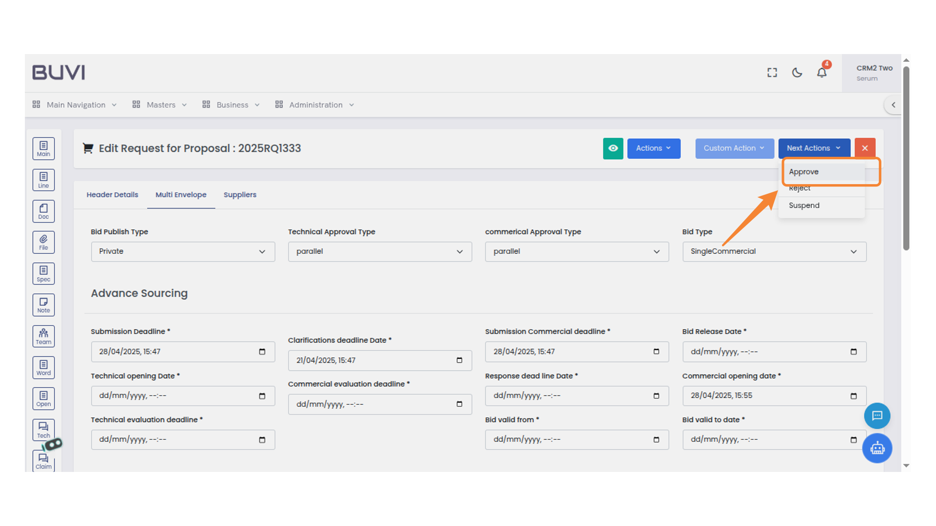Image resolution: width=936 pixels, height=526 pixels.
Task: Click the Custom Action button
Action: [x=734, y=148]
